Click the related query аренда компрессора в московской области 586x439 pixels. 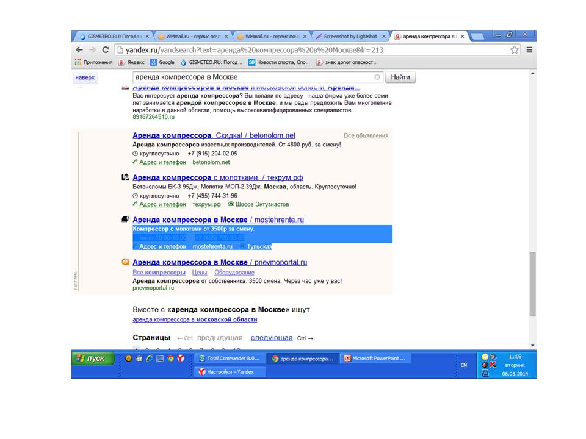tap(195, 319)
